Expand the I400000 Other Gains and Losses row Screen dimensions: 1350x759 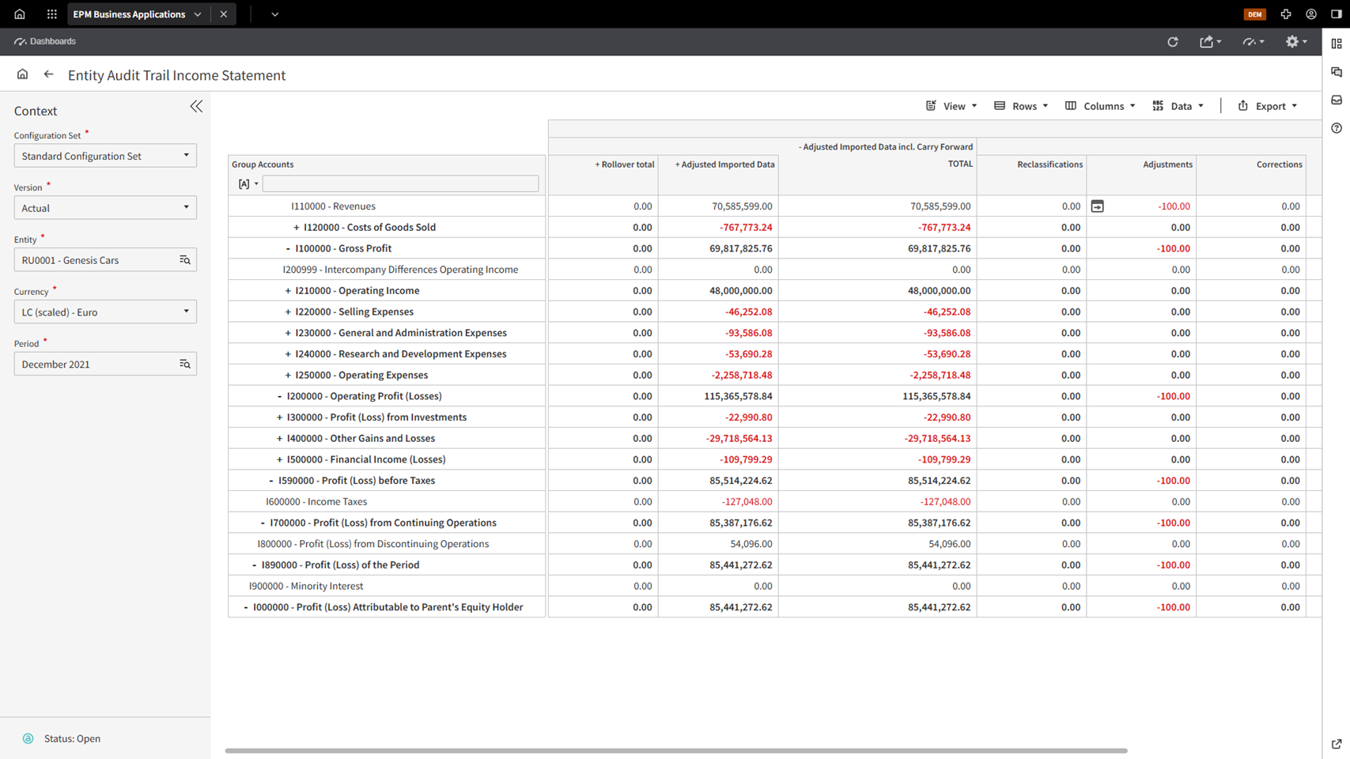click(279, 439)
